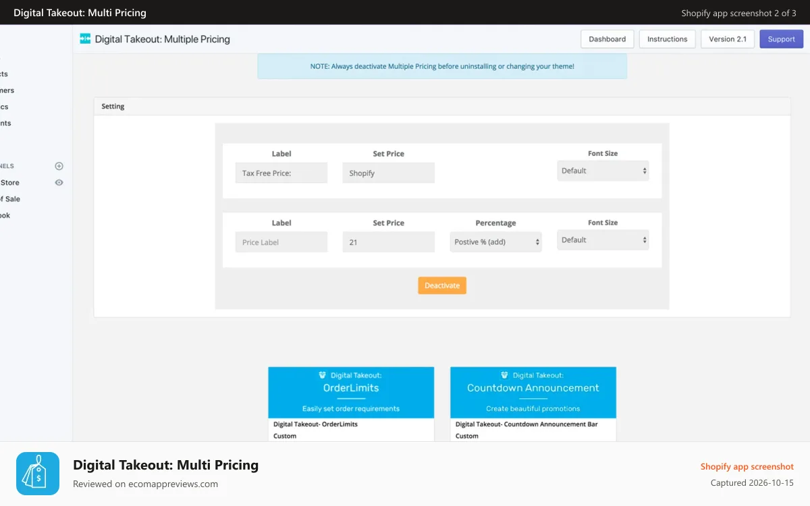
Task: Contact Support via the purple button
Action: [x=781, y=39]
